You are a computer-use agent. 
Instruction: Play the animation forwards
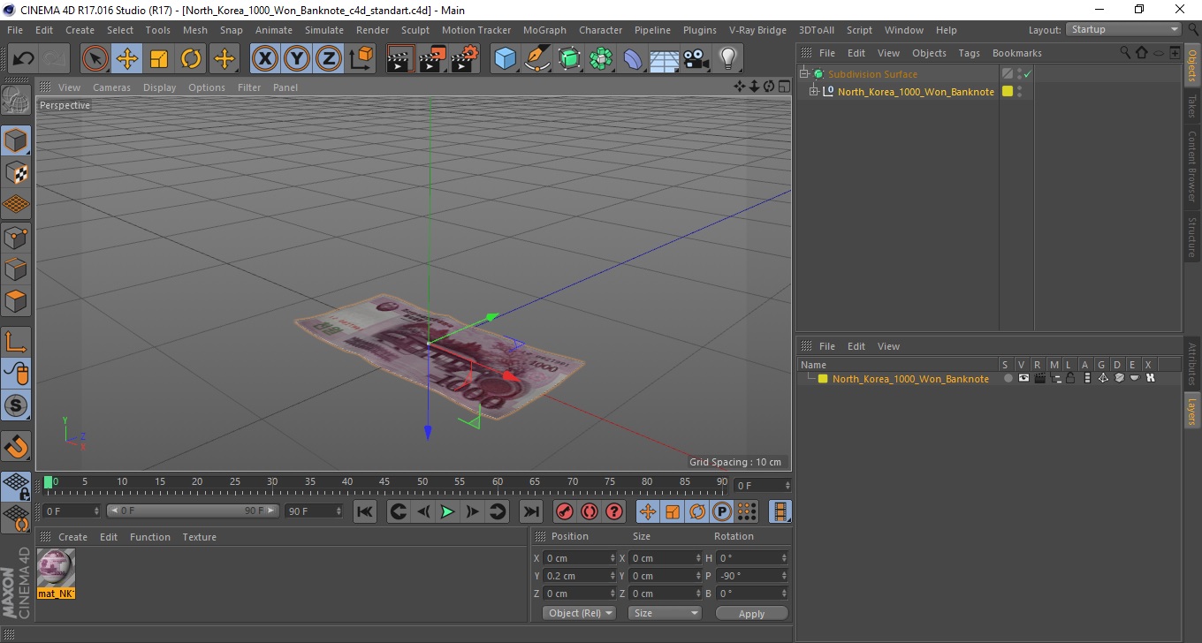pos(448,511)
